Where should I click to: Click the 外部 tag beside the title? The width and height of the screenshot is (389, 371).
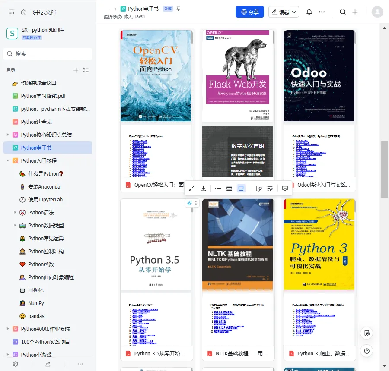168,9
